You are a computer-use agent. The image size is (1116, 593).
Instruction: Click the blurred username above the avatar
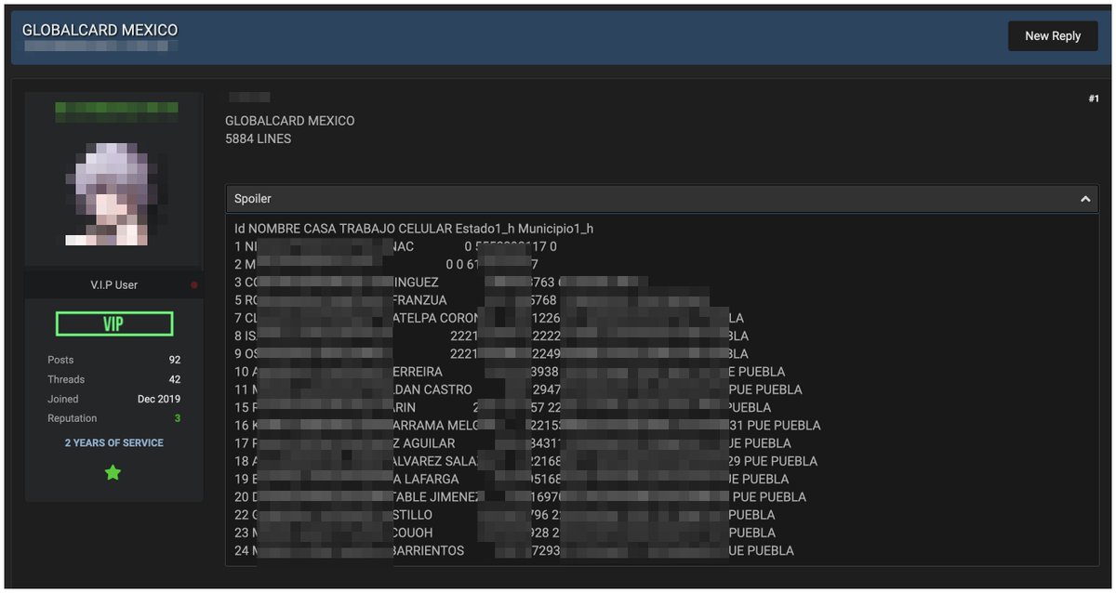pos(116,112)
